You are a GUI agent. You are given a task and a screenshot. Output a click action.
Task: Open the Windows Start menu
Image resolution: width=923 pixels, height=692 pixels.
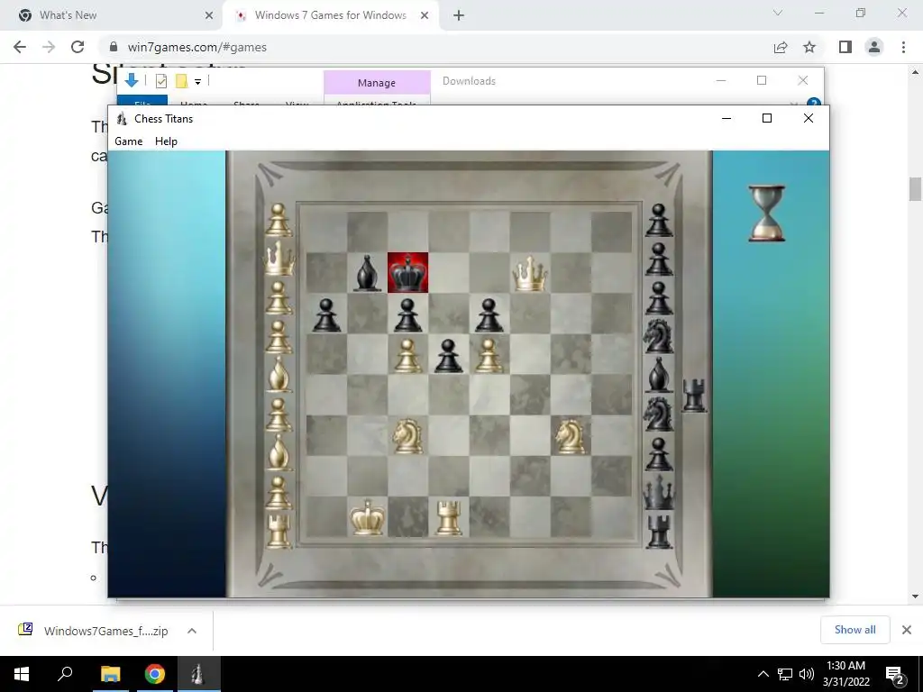tap(22, 674)
